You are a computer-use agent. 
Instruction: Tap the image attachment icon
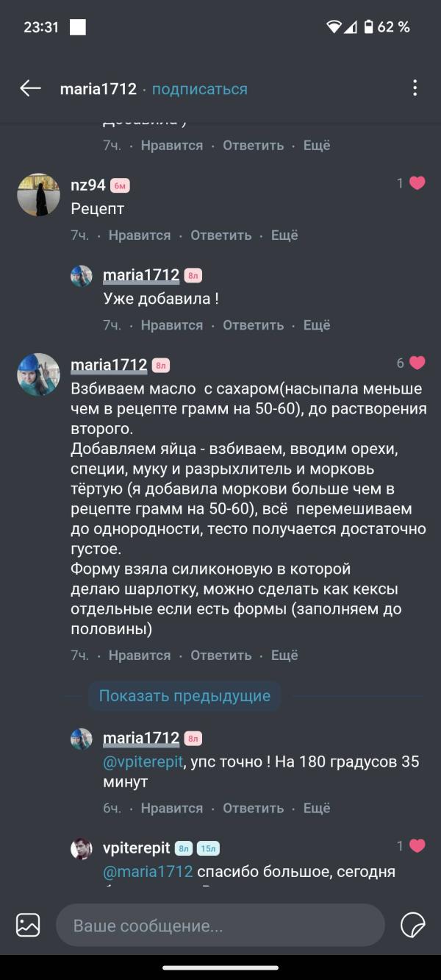(28, 925)
